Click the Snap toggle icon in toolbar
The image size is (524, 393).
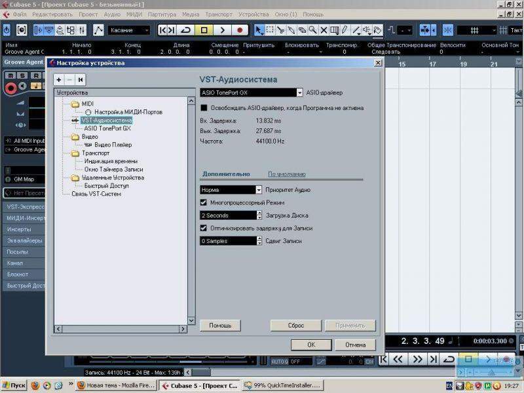448,30
